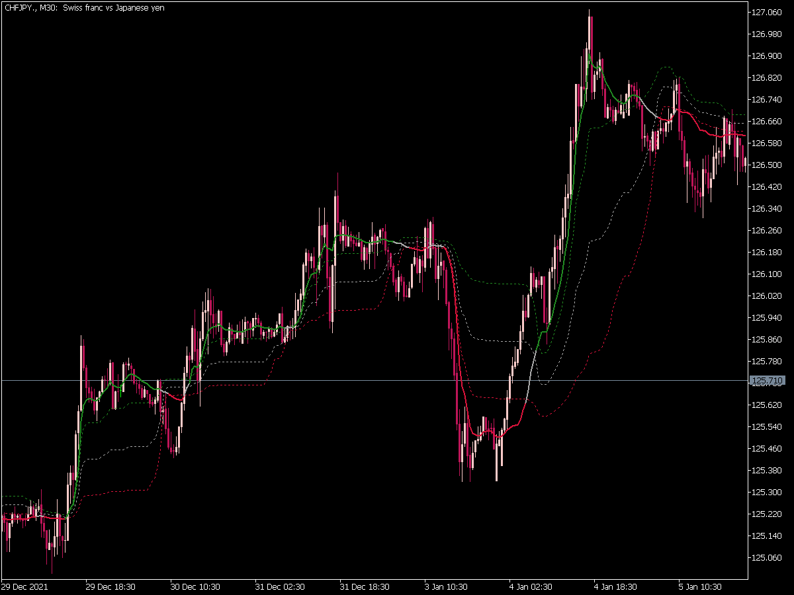
Task: Click the 126.740 price axis label
Action: tap(766, 100)
